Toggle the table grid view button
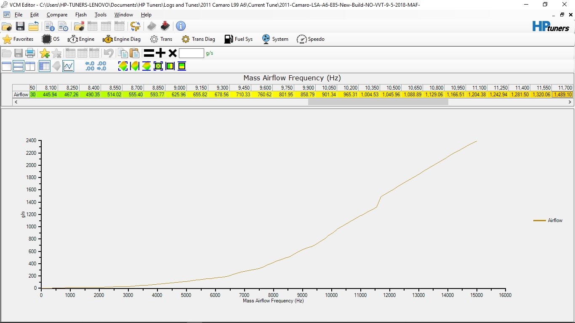 [x=44, y=66]
